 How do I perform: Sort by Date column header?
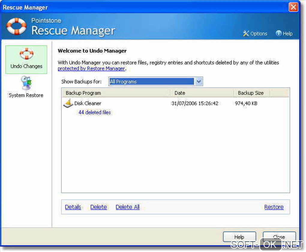point(202,93)
